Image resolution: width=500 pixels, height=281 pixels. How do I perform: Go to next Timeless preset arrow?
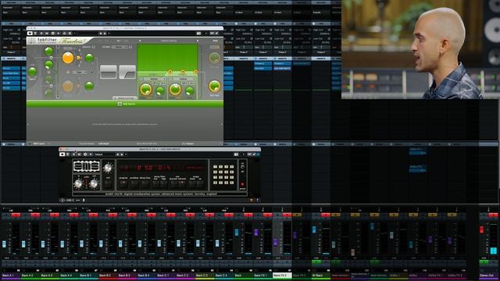[x=198, y=41]
